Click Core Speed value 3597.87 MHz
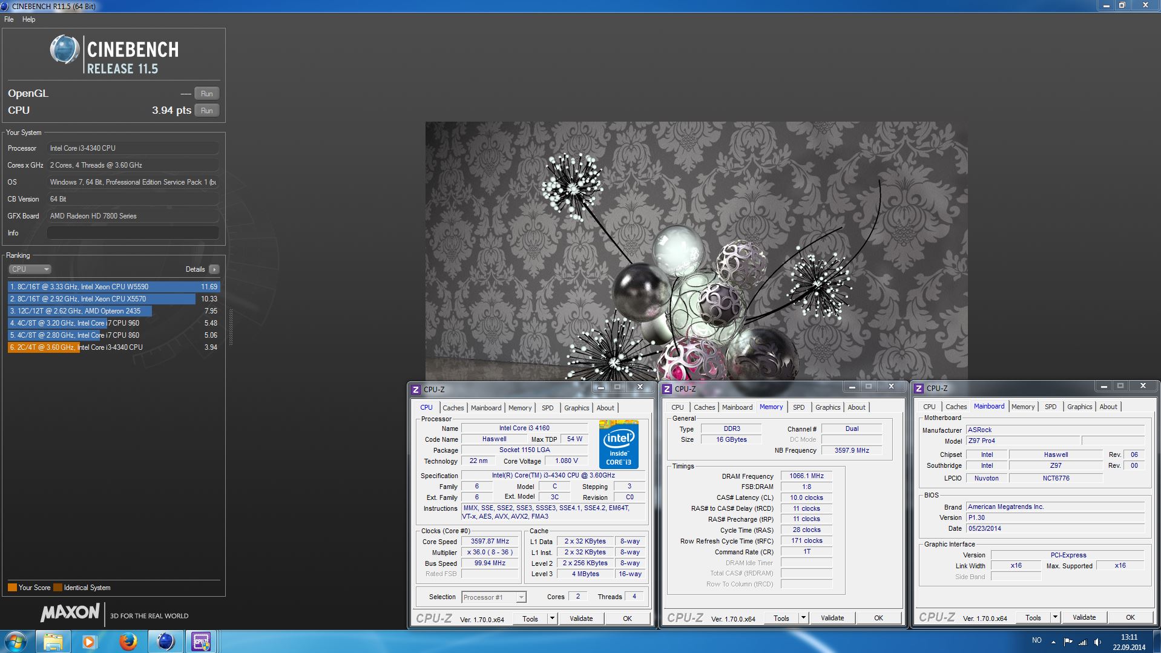This screenshot has height=653, width=1161. click(490, 542)
